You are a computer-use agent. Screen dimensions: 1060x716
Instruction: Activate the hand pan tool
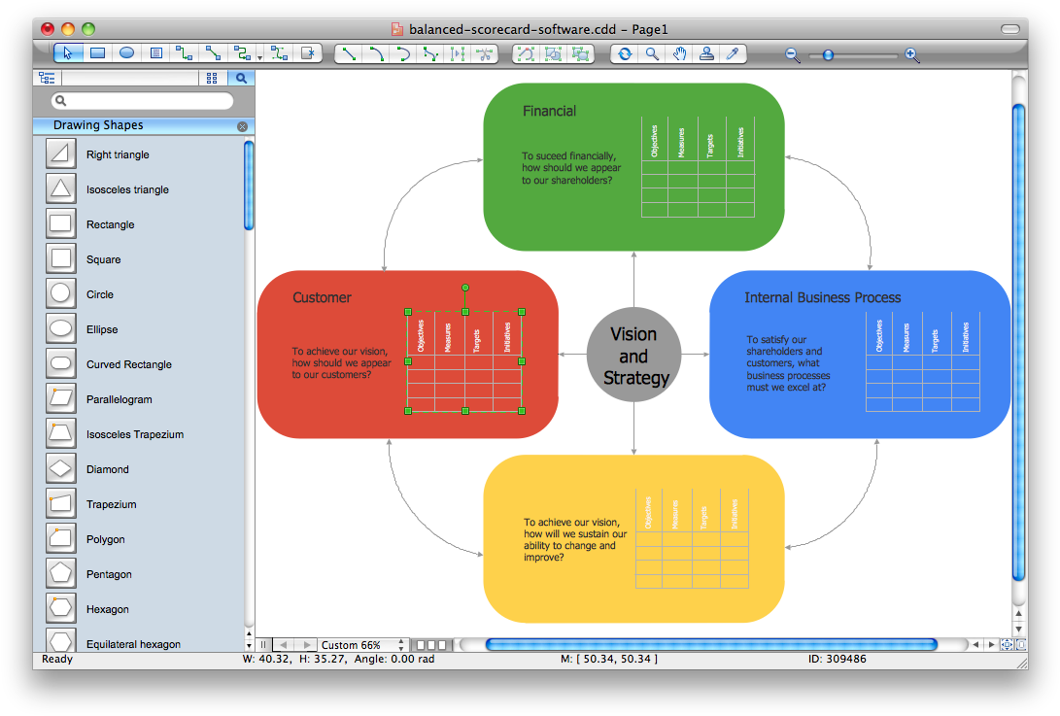tap(680, 54)
